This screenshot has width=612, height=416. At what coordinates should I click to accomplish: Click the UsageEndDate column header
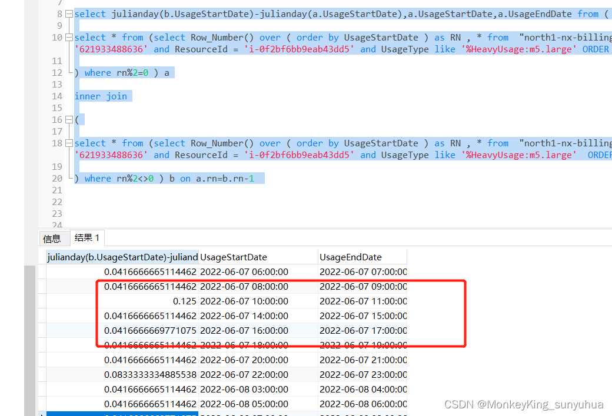click(362, 257)
